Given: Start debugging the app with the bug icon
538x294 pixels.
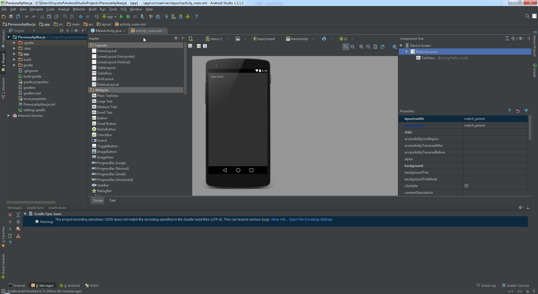Looking at the screenshot, I should 128,17.
